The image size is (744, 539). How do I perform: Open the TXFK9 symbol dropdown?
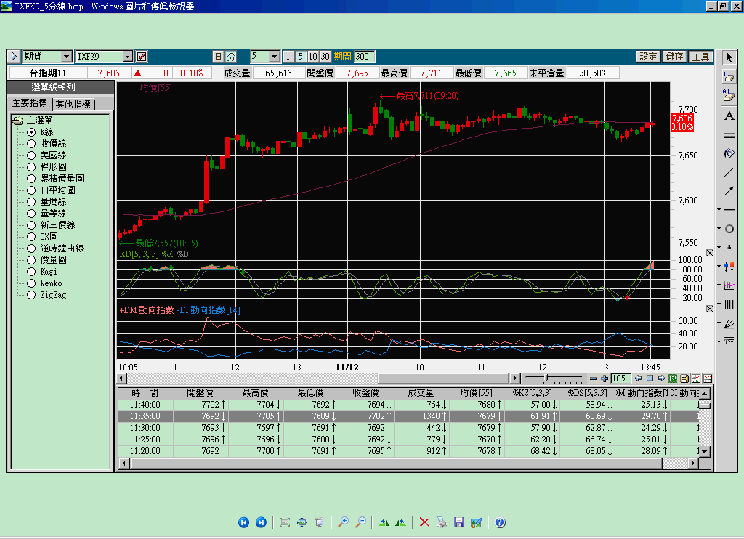(127, 57)
